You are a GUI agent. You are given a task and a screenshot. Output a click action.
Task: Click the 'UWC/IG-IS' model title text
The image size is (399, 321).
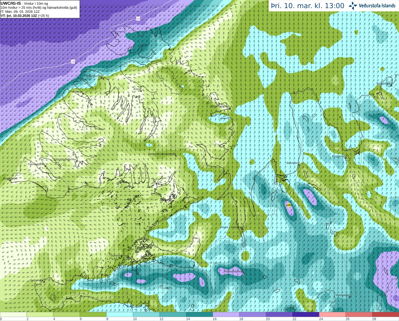point(11,3)
